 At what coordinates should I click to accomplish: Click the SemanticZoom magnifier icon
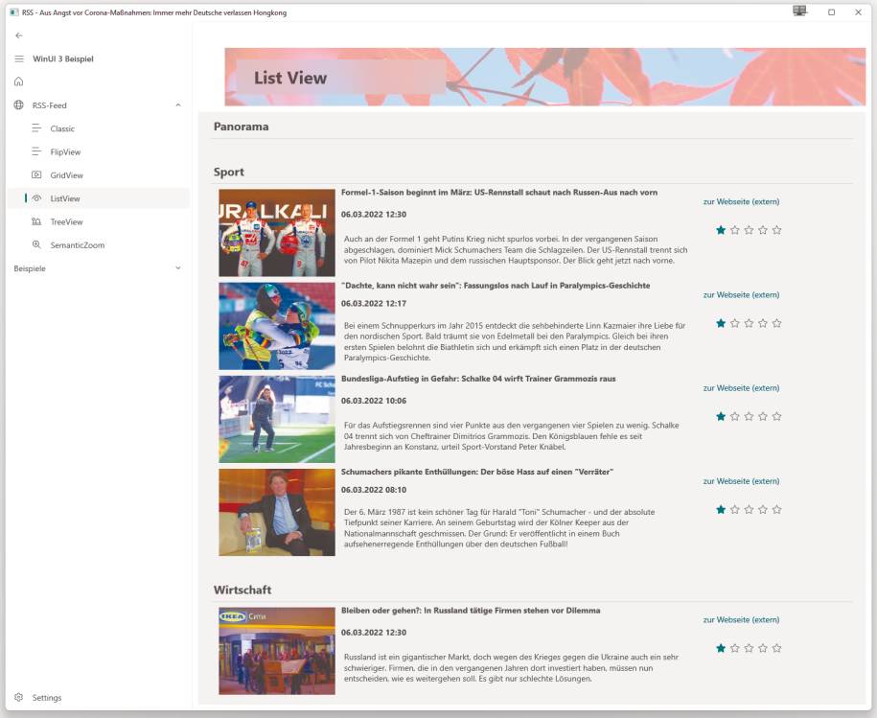pos(36,245)
